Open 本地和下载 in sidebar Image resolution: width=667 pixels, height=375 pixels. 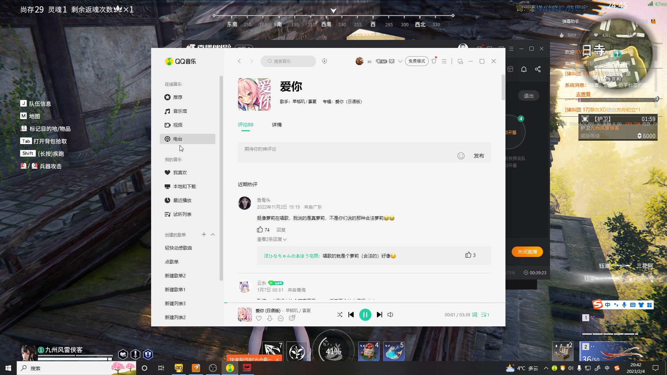[x=188, y=186]
